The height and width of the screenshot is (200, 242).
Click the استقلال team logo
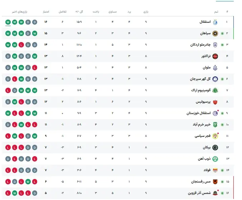point(215,22)
